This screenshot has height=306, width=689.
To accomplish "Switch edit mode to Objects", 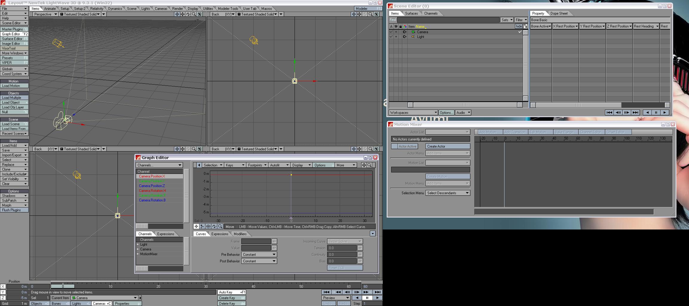I will click(40, 303).
